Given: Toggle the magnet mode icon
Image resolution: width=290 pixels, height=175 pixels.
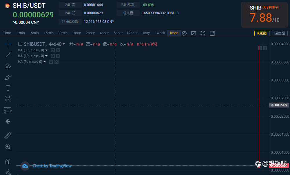Looking at the screenshot, I should click(x=8, y=161).
